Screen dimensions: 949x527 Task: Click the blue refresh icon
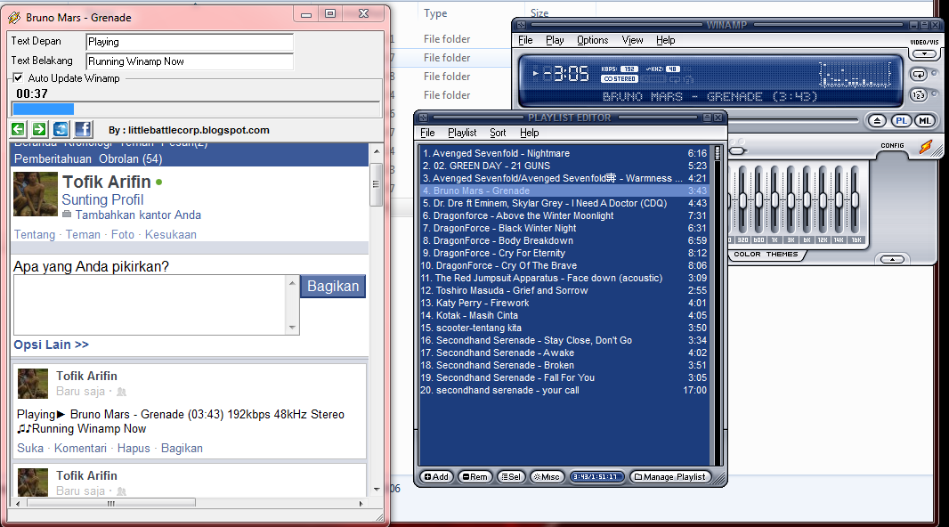(61, 129)
